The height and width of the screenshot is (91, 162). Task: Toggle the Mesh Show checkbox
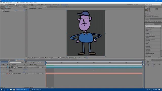coord(41,5)
